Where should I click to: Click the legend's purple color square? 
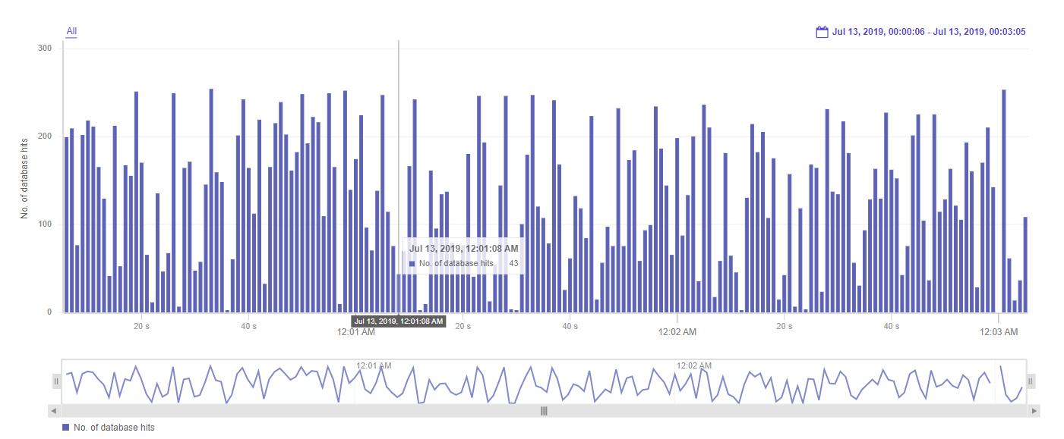pyautogui.click(x=66, y=428)
